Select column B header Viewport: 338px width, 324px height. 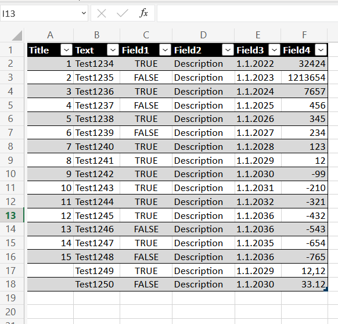click(x=97, y=35)
